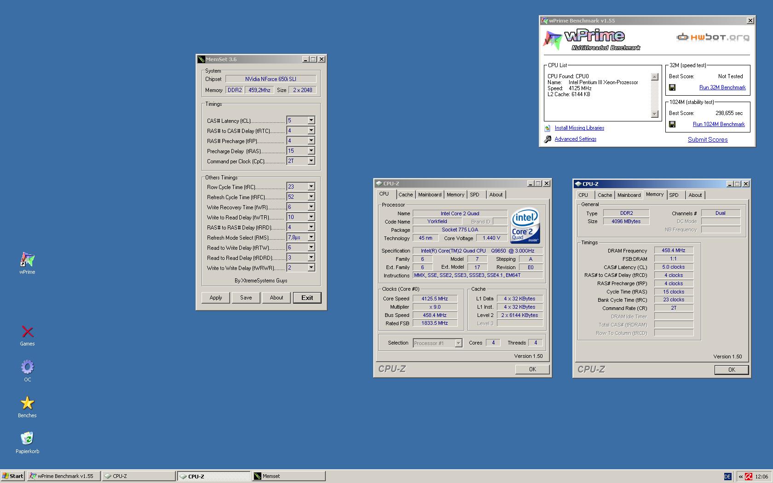Open RAS# to RAS# Delay (tRRD) dropdown
This screenshot has width=773, height=483.
click(311, 227)
